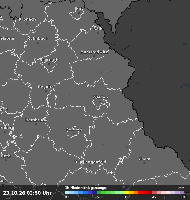This screenshot has width=190, height=200.
Task: Click the legend value 45
Action: point(154,197)
